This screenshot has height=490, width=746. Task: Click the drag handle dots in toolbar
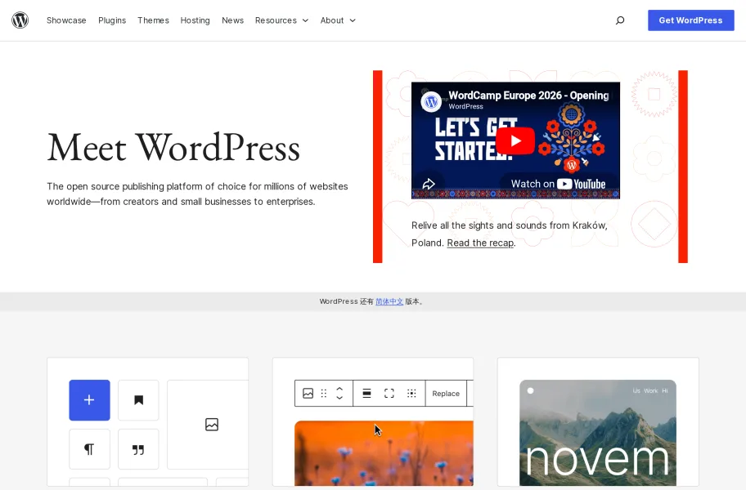[324, 393]
